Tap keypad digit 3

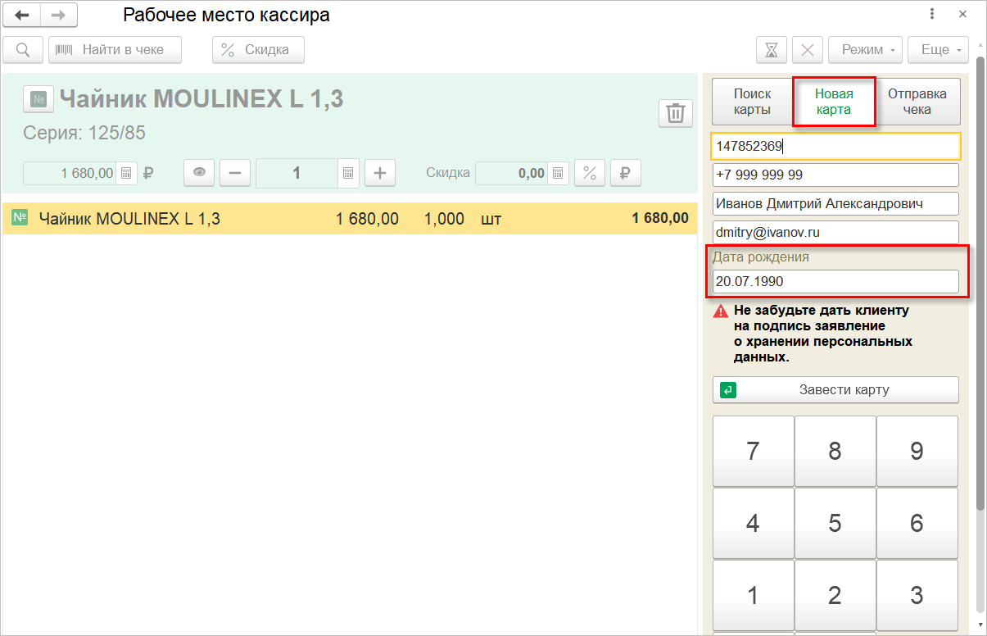pos(917,595)
